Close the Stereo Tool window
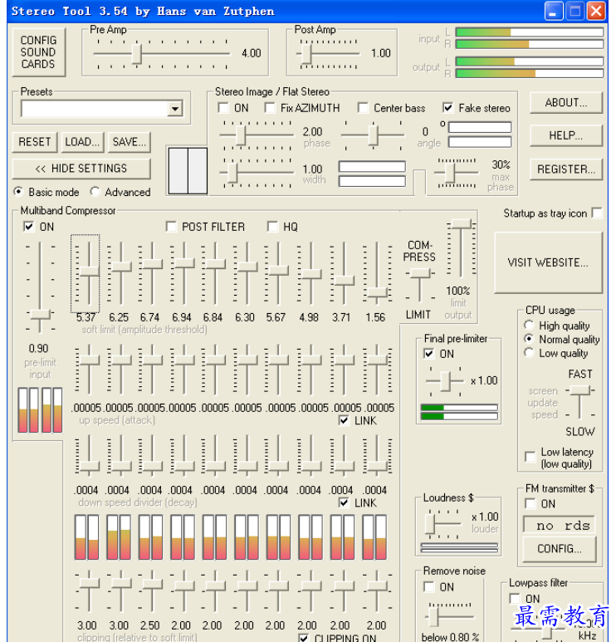616x642 pixels. coord(596,11)
